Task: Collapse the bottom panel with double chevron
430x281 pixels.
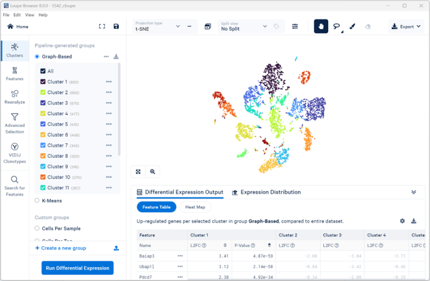Action: [x=414, y=192]
